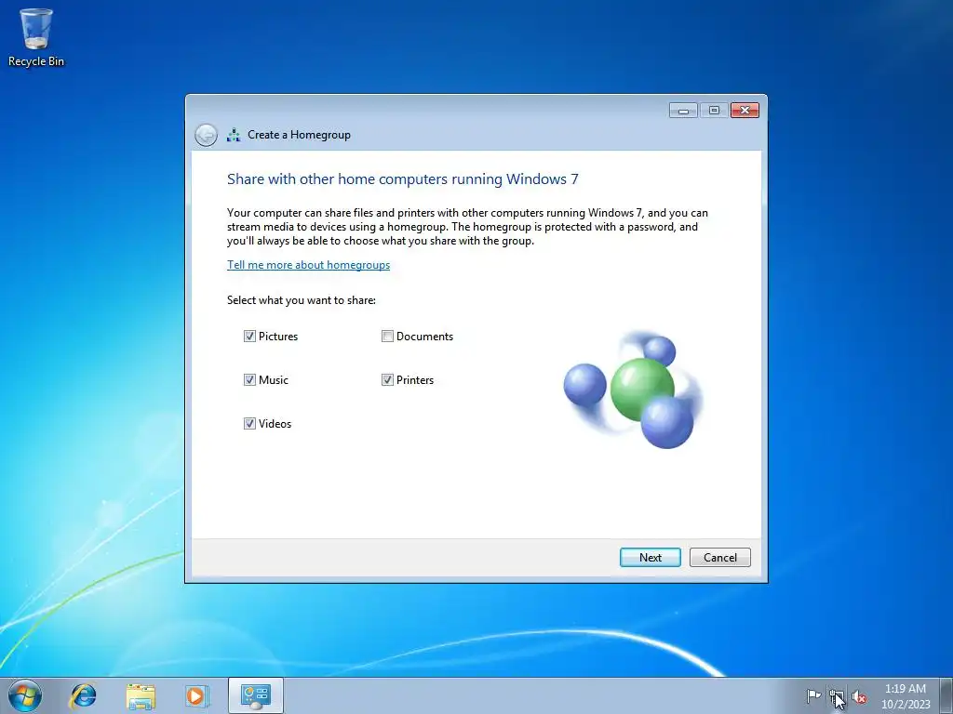Uncheck the Music checkbox
Screen dimensions: 953x714
(x=249, y=380)
